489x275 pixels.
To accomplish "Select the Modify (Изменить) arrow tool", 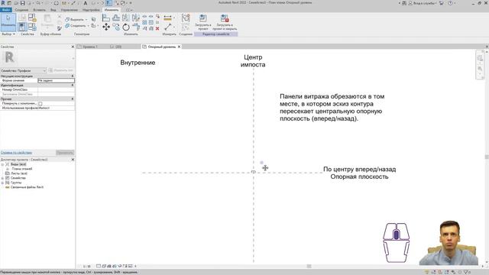I will (8, 22).
